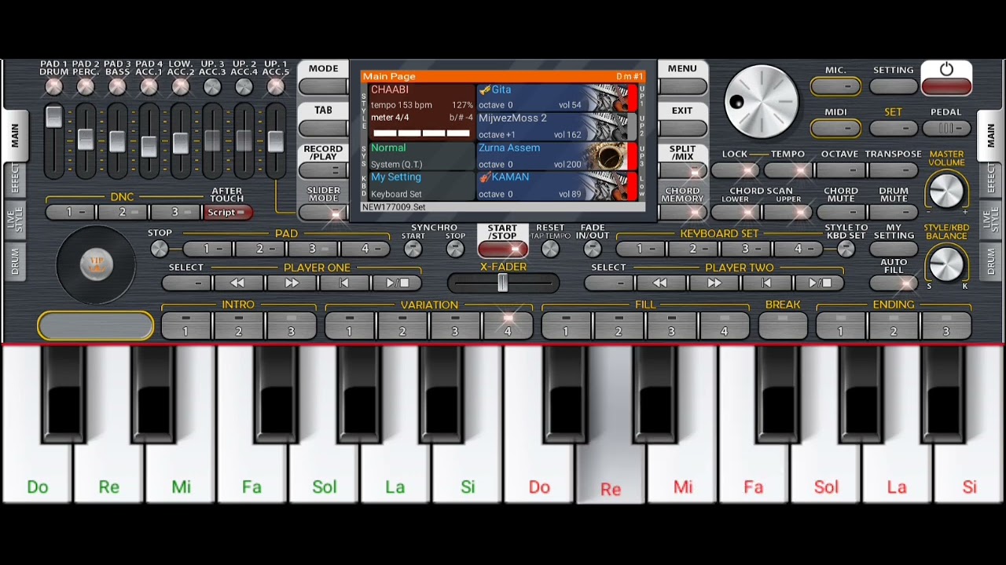Tap UP.1 ACC.5 knob
The image size is (1006, 565).
tap(276, 87)
